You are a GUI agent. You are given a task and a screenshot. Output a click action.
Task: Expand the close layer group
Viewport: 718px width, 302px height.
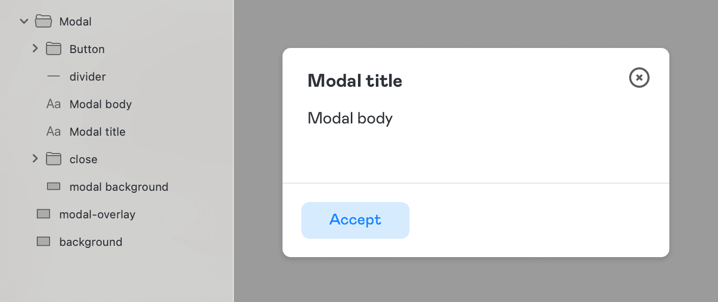(35, 159)
